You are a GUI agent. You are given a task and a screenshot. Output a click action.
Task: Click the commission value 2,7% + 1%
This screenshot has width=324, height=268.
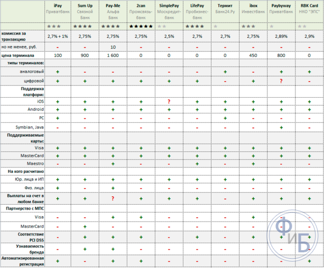coord(58,36)
